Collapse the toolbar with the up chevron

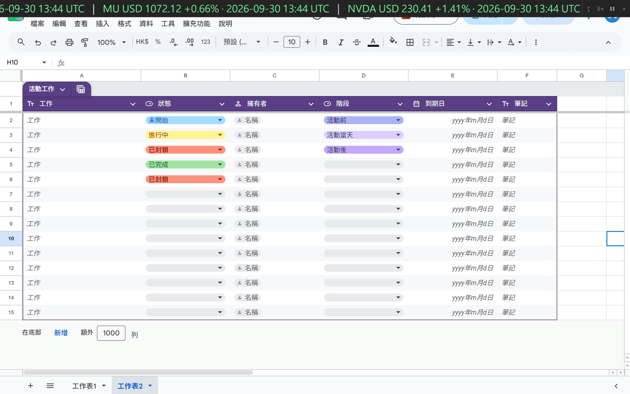tap(608, 42)
